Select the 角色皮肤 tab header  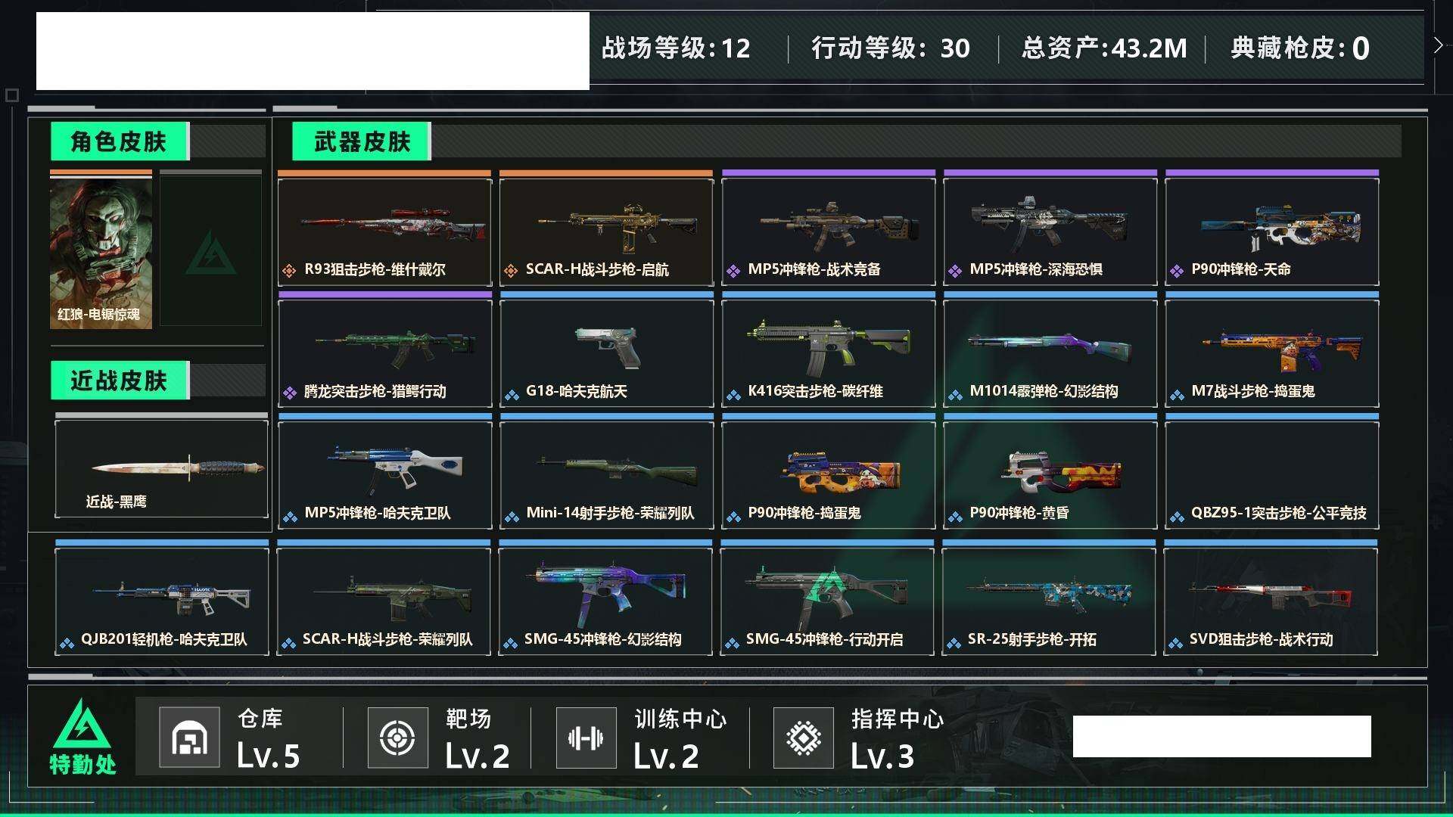coord(120,141)
